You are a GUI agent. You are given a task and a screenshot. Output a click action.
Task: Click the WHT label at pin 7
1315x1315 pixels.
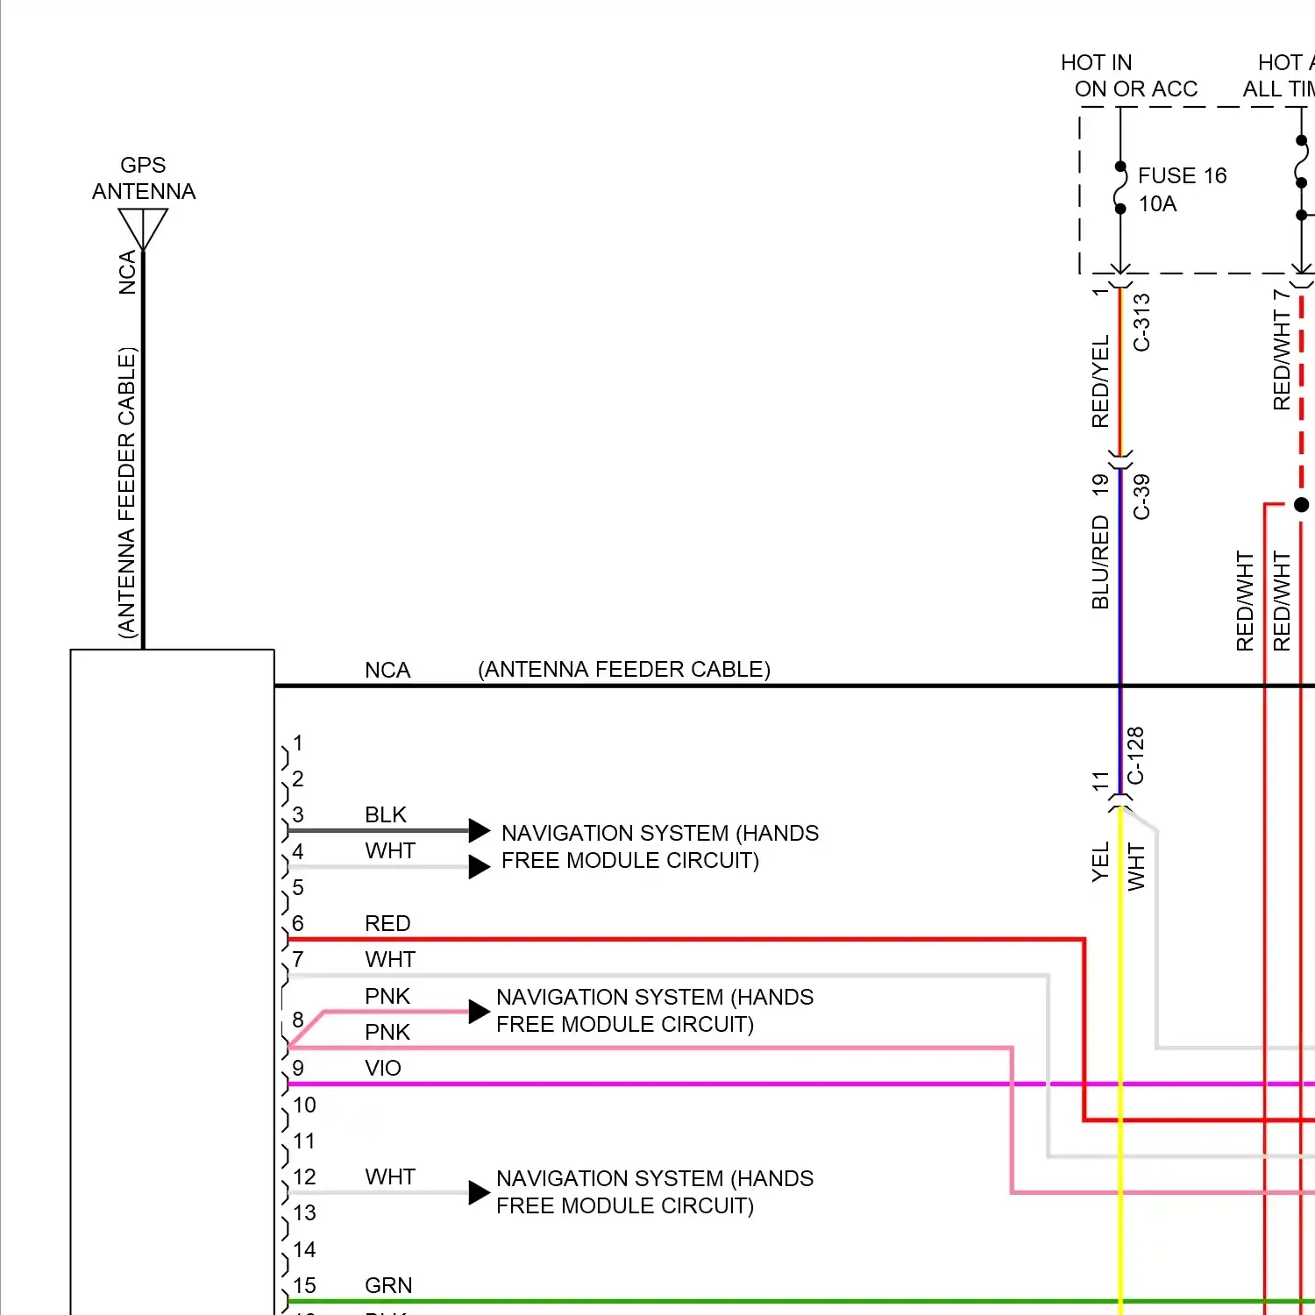point(390,960)
